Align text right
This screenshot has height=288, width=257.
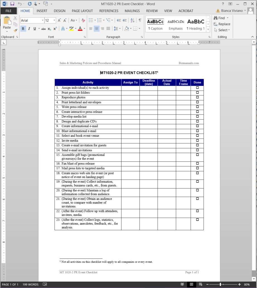[102, 29]
